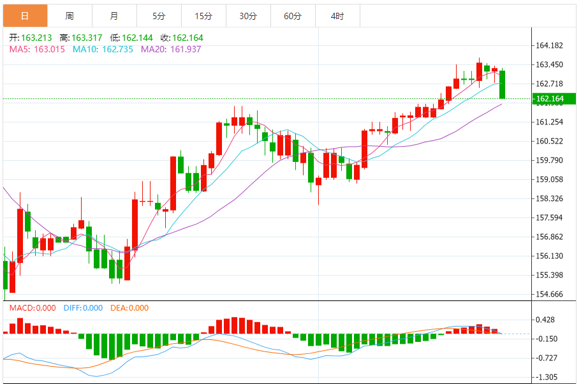Click the 154.666 price axis label
This screenshot has height=384, width=581.
click(x=549, y=294)
